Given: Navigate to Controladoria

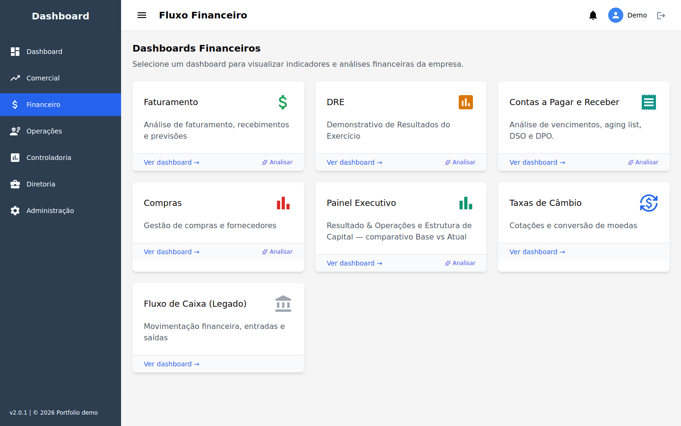Looking at the screenshot, I should click(x=61, y=158).
